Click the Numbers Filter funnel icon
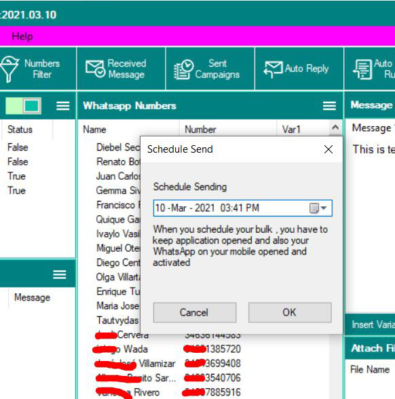Screen dimensions: 395x399 click(x=10, y=69)
